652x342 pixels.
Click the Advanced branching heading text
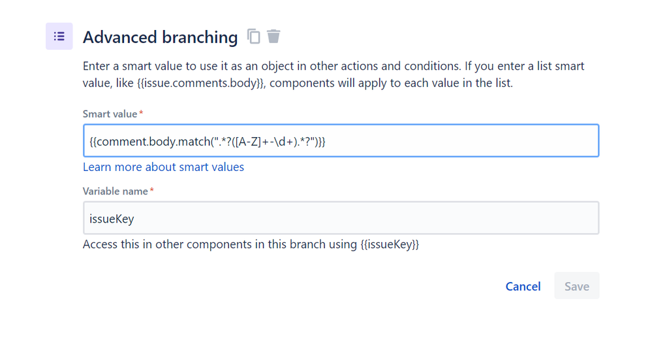[160, 37]
